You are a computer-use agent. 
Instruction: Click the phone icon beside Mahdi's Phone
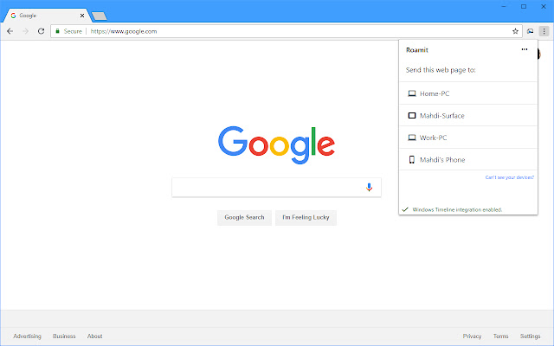pos(412,159)
